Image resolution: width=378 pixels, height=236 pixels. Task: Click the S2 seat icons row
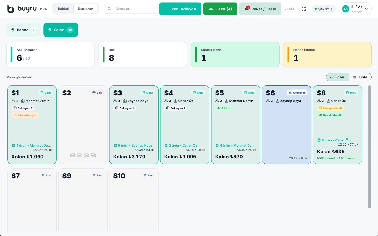(83, 155)
